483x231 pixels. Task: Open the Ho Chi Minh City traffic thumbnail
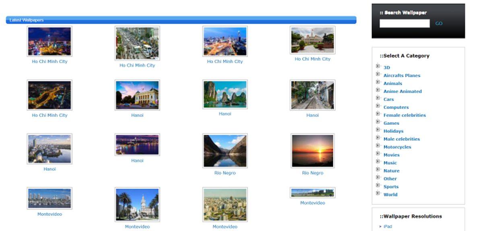tap(137, 43)
